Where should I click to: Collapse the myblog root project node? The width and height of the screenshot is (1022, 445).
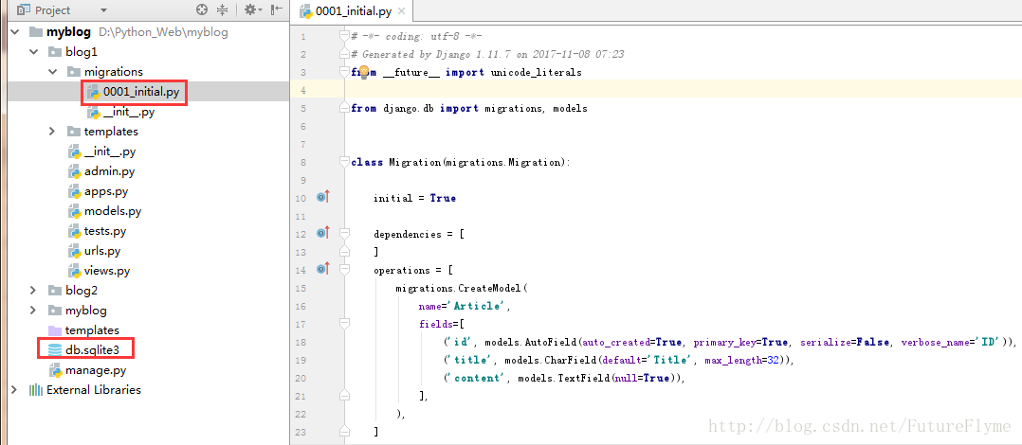tap(14, 32)
